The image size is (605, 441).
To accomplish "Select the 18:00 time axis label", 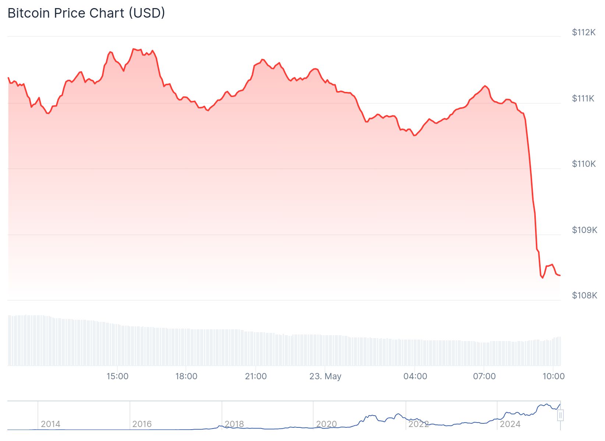I will pos(186,376).
